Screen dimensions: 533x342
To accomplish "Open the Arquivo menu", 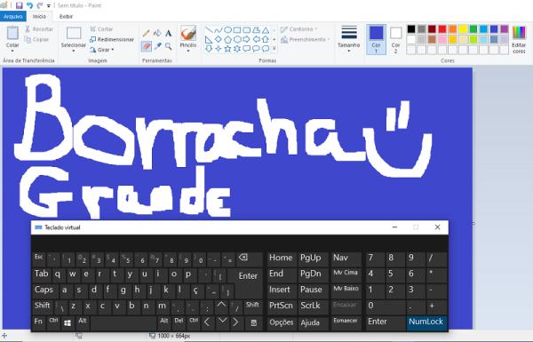I will tap(13, 16).
